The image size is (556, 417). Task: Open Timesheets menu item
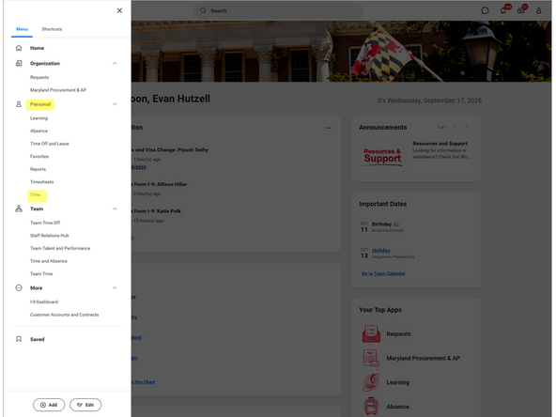(x=42, y=182)
